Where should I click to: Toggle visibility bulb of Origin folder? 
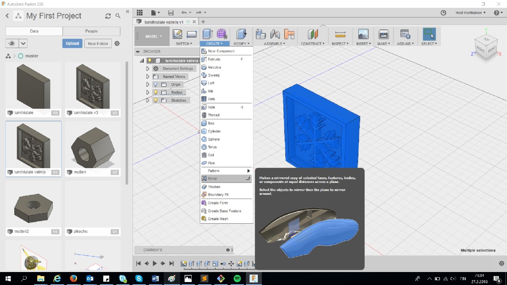pyautogui.click(x=156, y=84)
